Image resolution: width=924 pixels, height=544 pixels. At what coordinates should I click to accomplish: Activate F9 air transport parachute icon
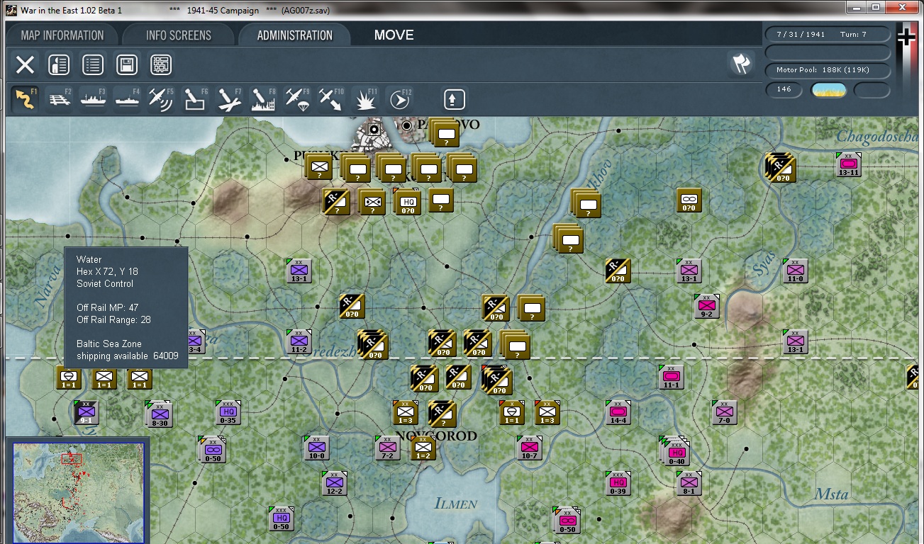click(x=298, y=99)
